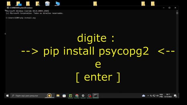Select the folder icon with a person

coord(38,3)
